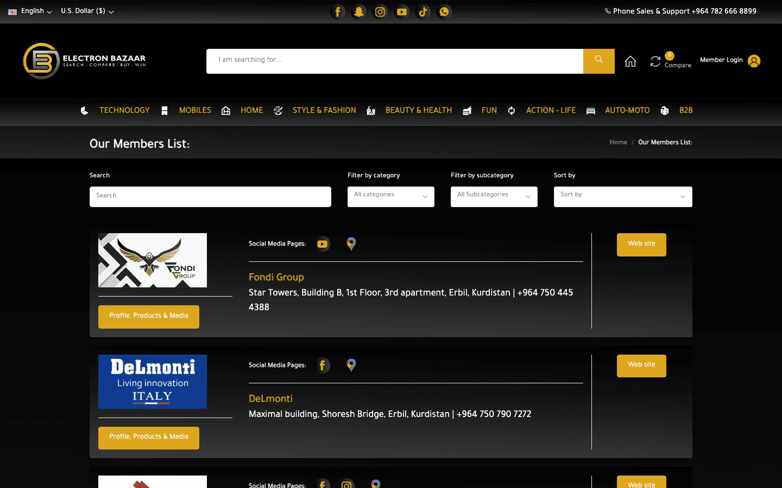Image resolution: width=782 pixels, height=488 pixels.
Task: Click the DeLmonti logo thumbnail
Action: tap(153, 382)
